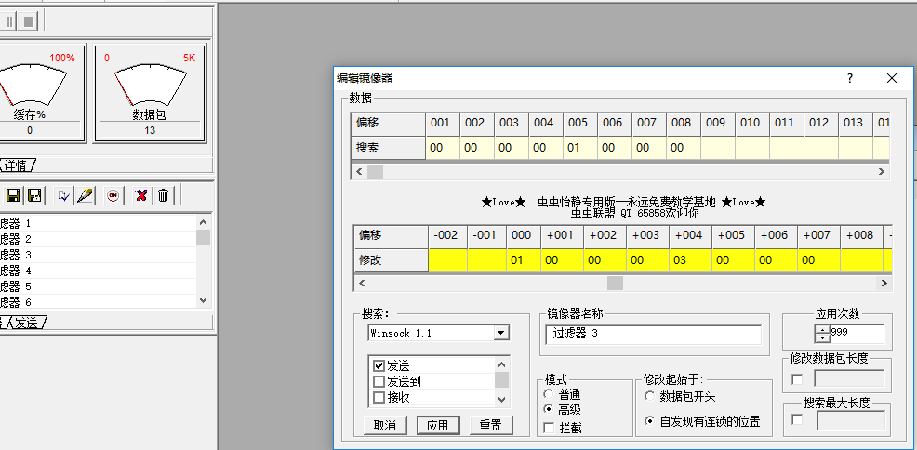Click left arrow of modify row scrollbar

[362, 283]
